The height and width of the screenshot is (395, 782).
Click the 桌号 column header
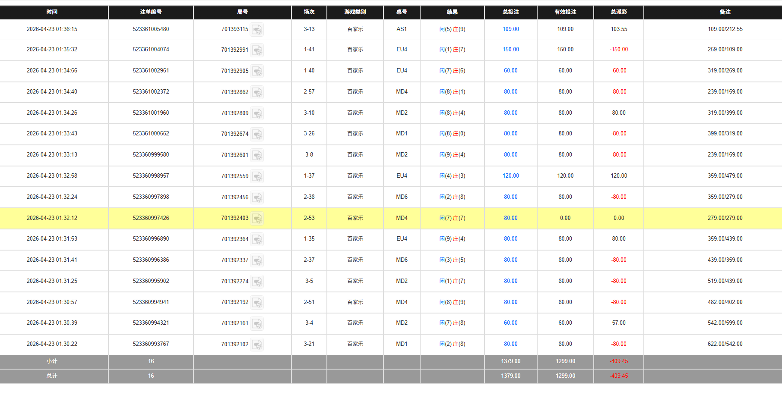pyautogui.click(x=402, y=12)
